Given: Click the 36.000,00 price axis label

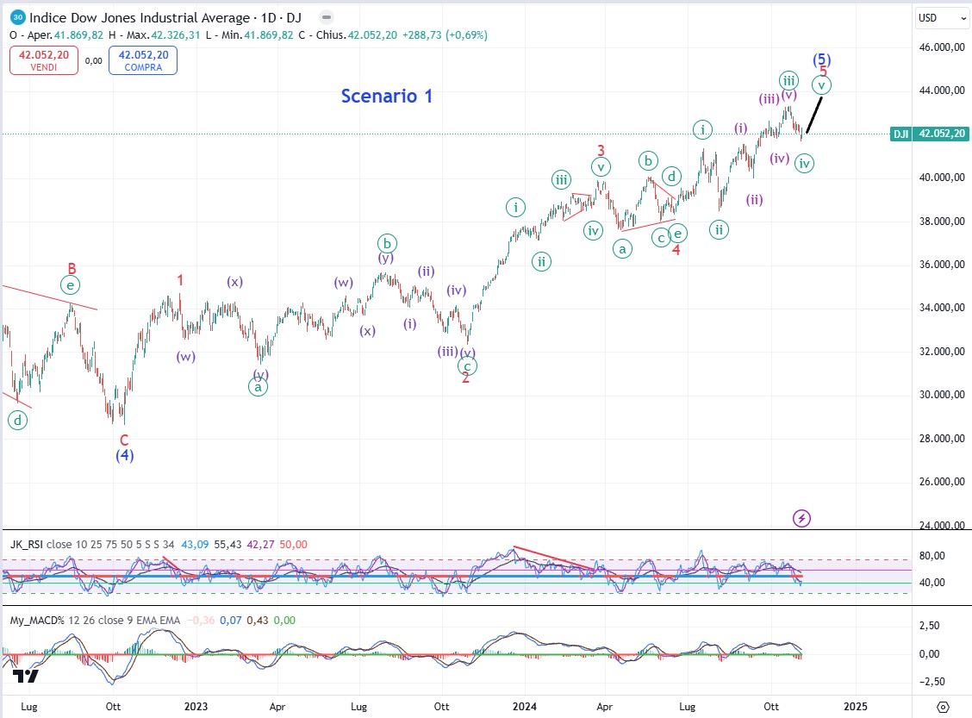Looking at the screenshot, I should click(942, 264).
